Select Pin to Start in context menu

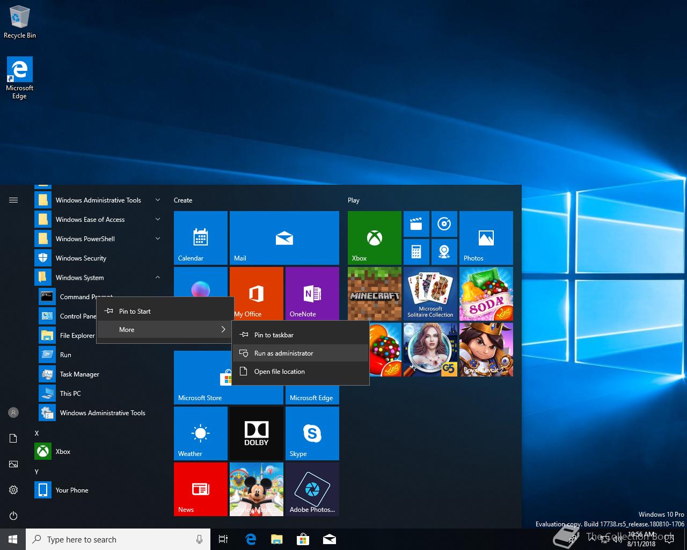[x=165, y=312]
